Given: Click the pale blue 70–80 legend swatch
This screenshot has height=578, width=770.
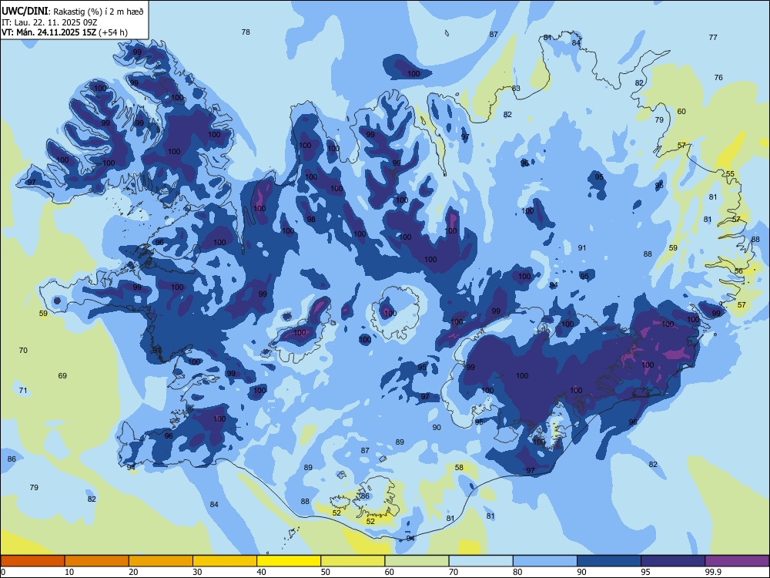Looking at the screenshot, I should (480, 561).
